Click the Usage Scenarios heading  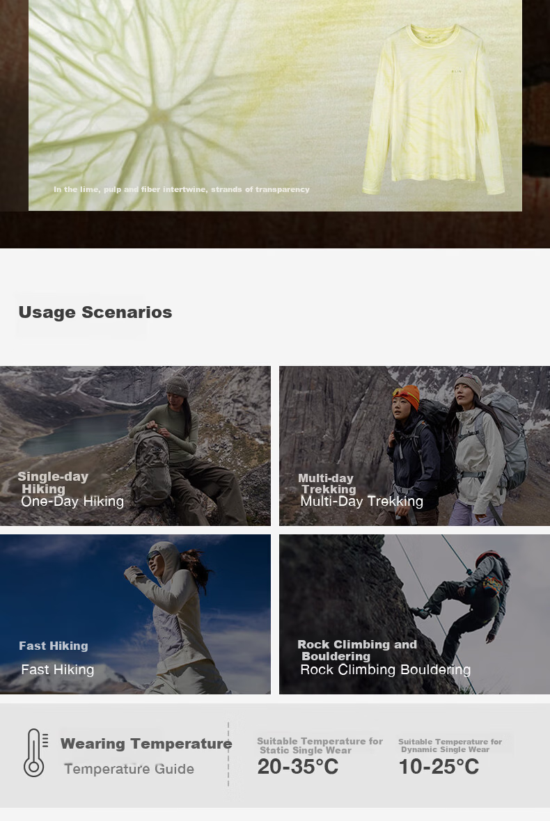pos(95,312)
